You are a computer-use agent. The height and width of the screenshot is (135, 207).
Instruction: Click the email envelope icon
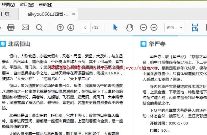click(x=25, y=27)
